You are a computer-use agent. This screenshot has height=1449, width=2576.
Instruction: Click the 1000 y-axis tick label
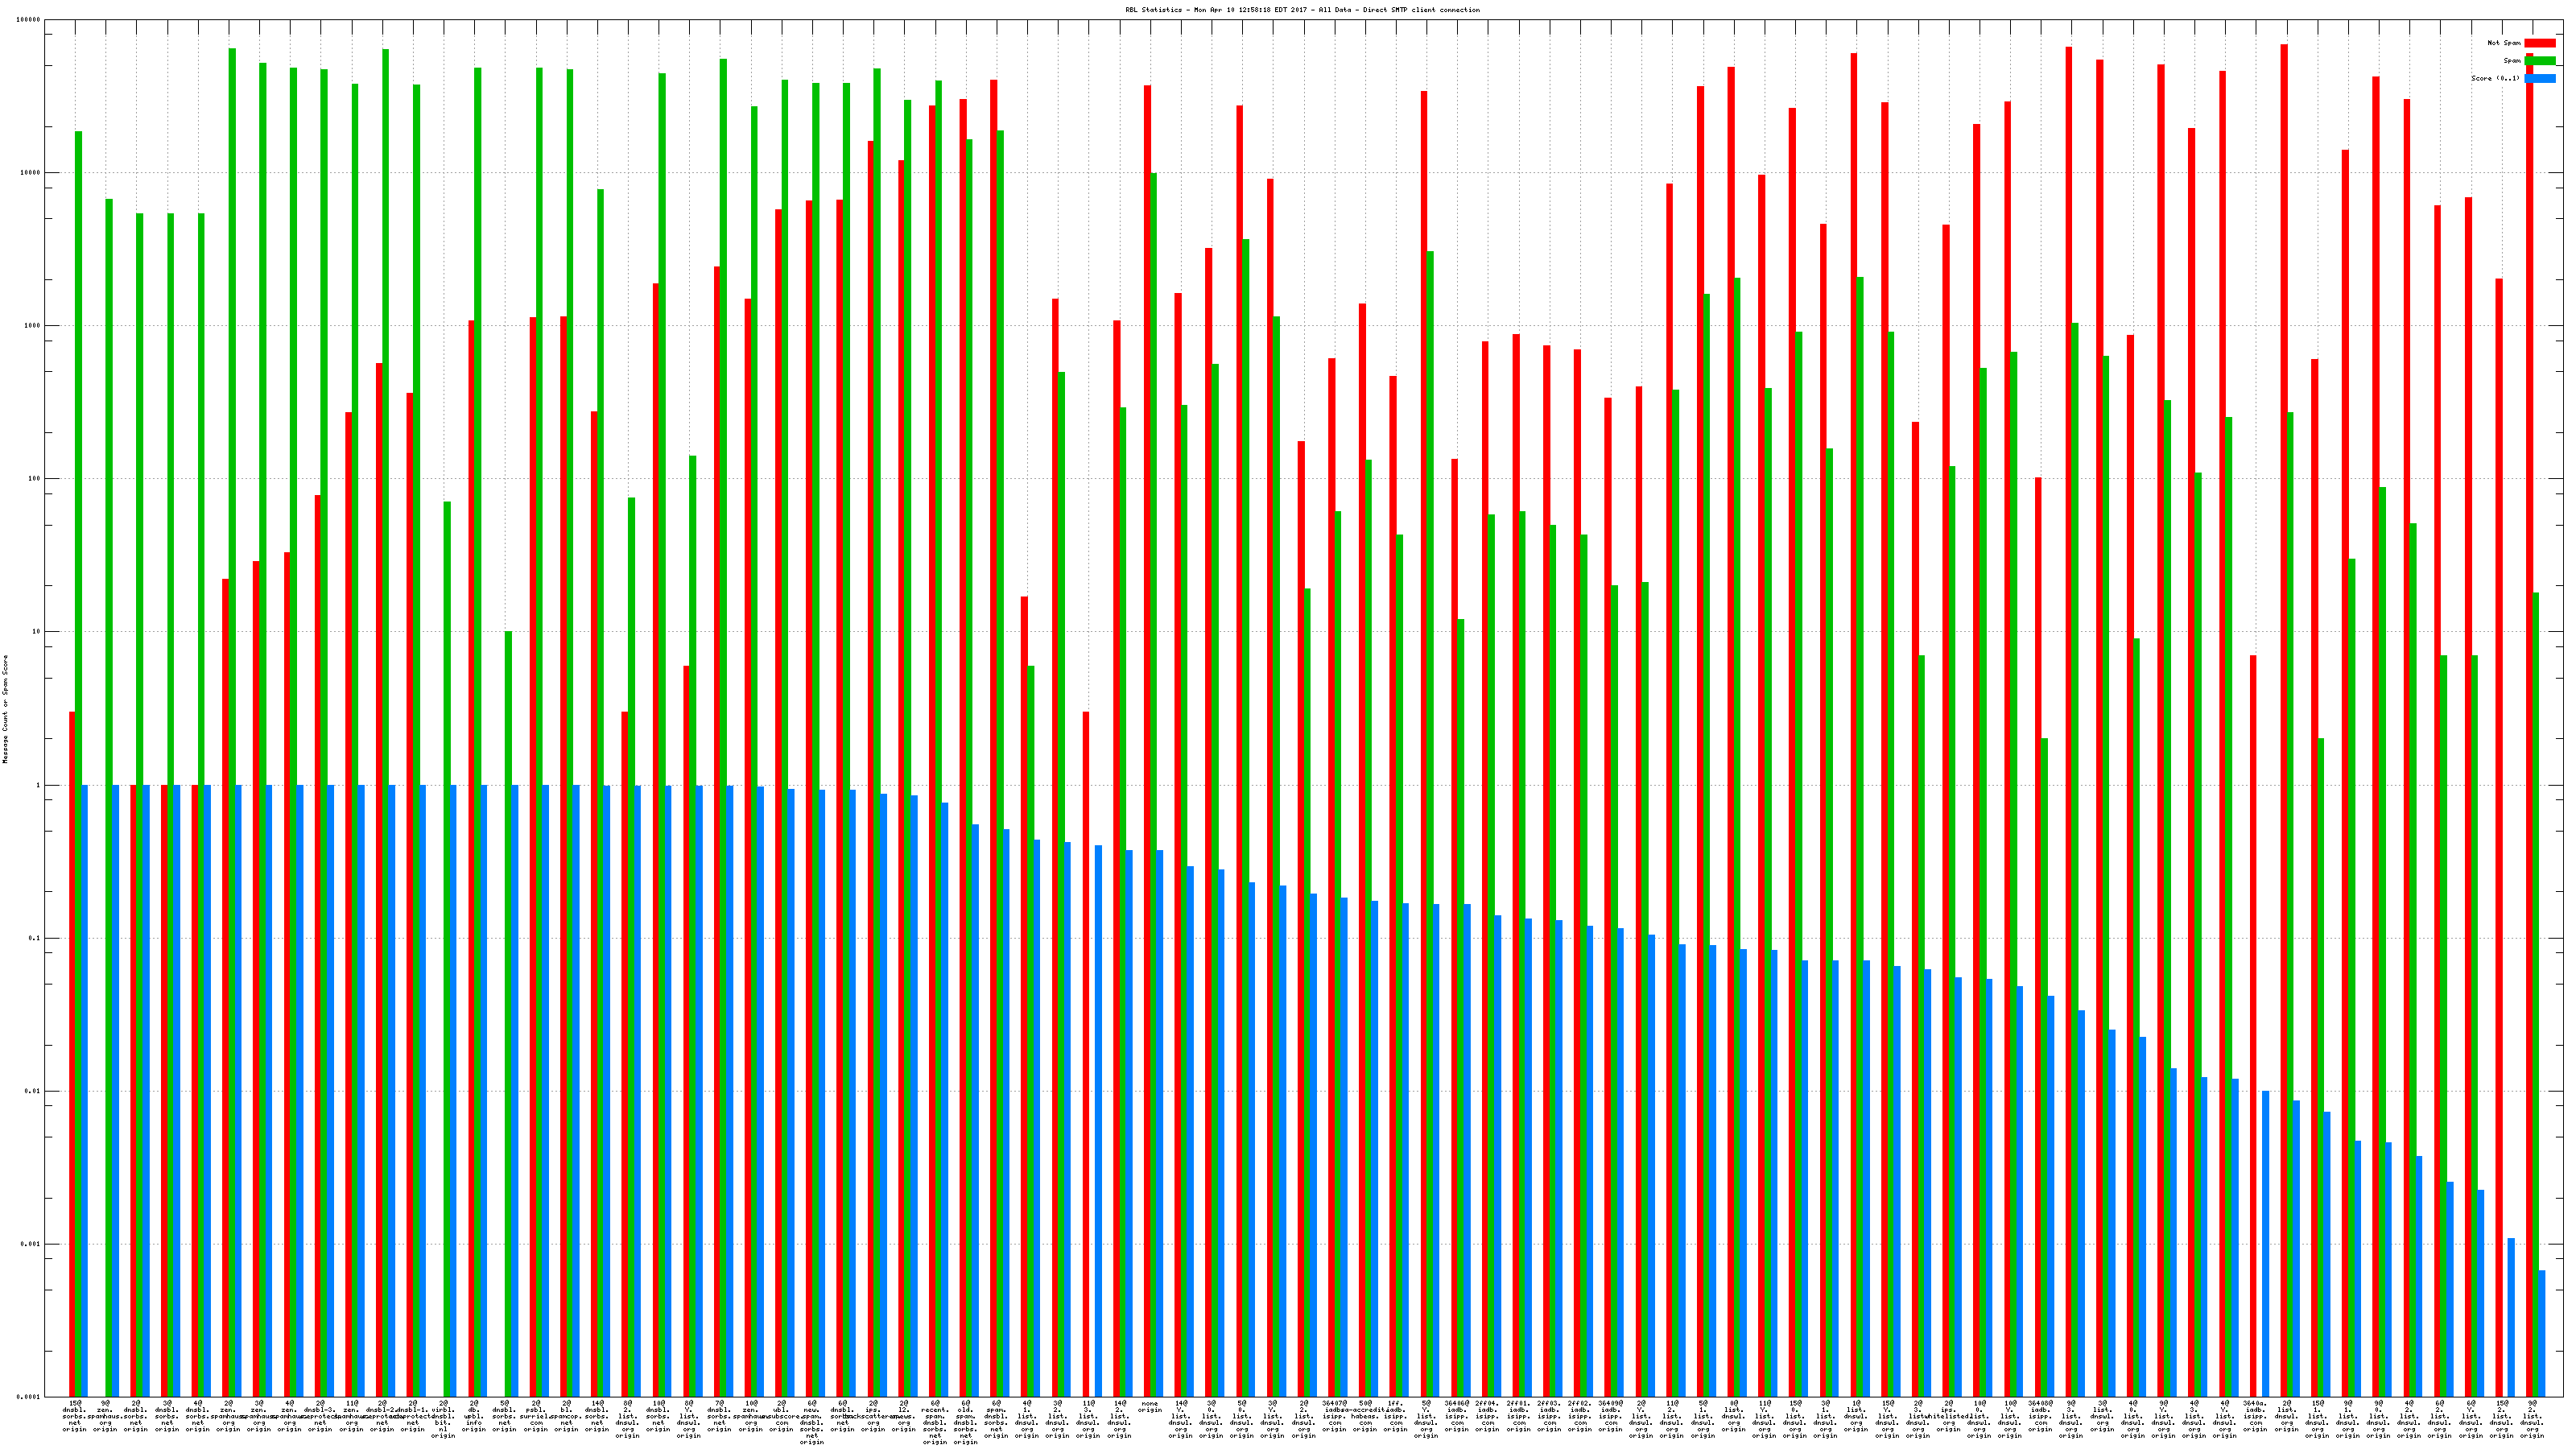pyautogui.click(x=33, y=326)
